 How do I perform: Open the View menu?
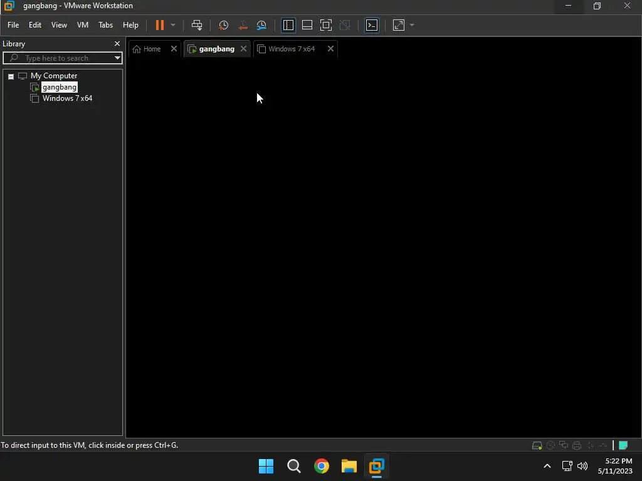pyautogui.click(x=59, y=25)
